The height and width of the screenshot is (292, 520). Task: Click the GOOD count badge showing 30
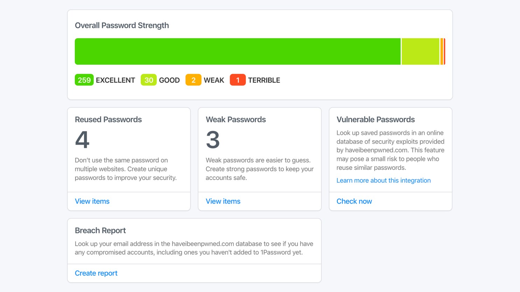click(x=148, y=80)
